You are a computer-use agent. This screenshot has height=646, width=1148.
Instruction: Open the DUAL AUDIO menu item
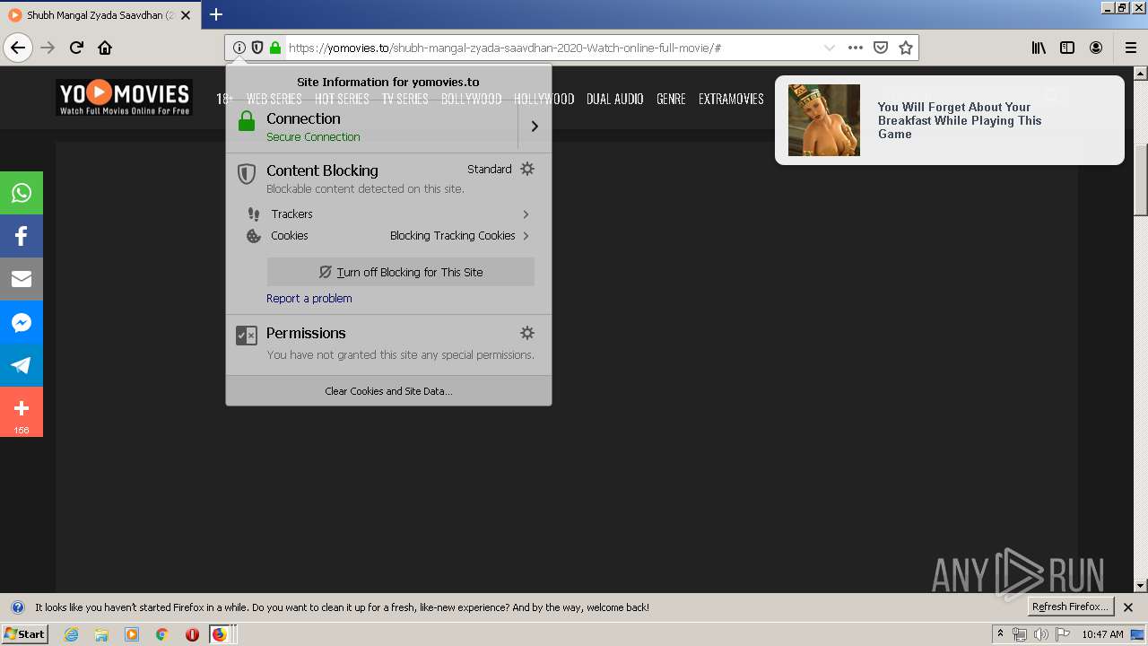[615, 100]
